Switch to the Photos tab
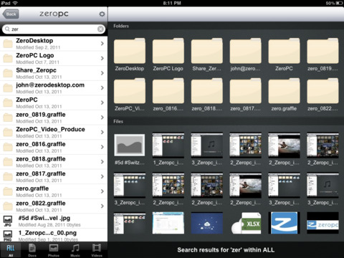 [x=54, y=250]
